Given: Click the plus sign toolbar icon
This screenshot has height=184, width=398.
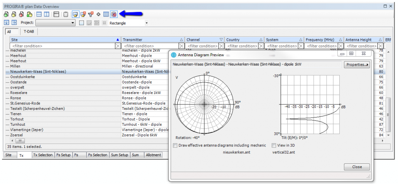Looking at the screenshot, I should (x=98, y=14).
